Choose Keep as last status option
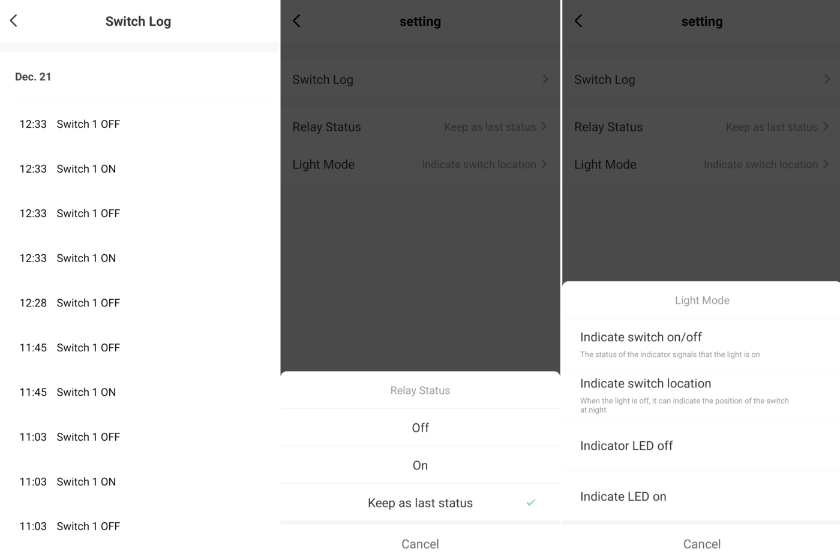 click(x=420, y=502)
